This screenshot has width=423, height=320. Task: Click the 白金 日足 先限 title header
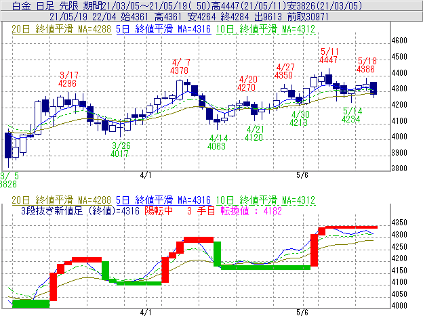point(45,5)
